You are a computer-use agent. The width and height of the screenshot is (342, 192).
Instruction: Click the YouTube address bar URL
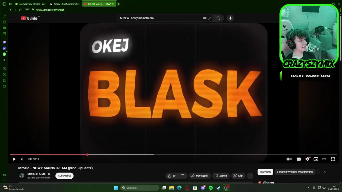point(50,10)
